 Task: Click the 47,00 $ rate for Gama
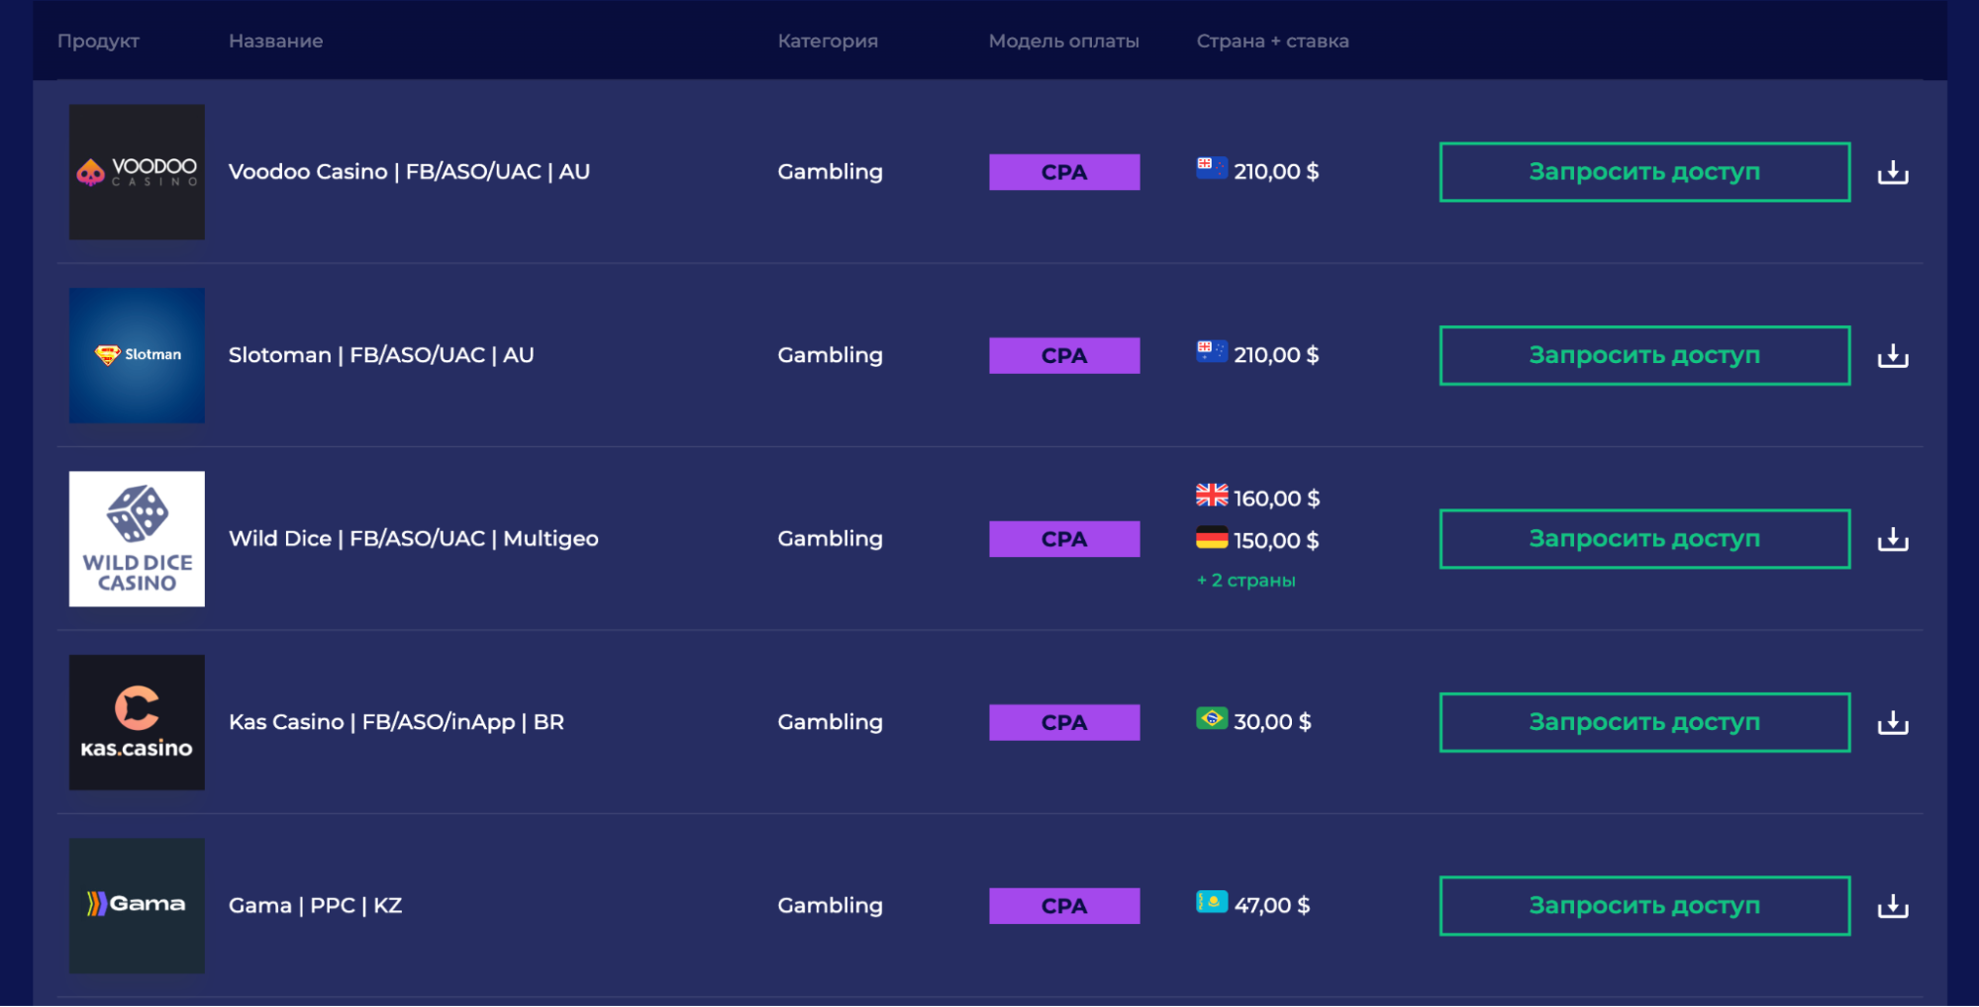tap(1272, 905)
